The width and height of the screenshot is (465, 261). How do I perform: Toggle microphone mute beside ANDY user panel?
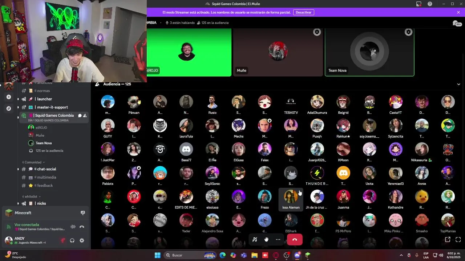point(63,240)
